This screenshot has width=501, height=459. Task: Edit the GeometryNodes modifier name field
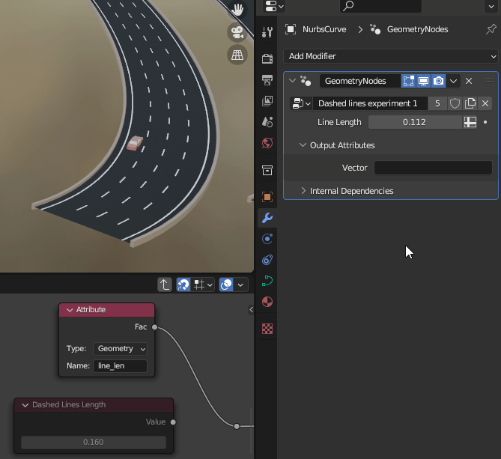coord(359,81)
